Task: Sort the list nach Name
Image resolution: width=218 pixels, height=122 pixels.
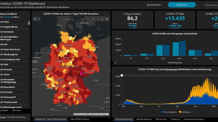Action: 16,110
